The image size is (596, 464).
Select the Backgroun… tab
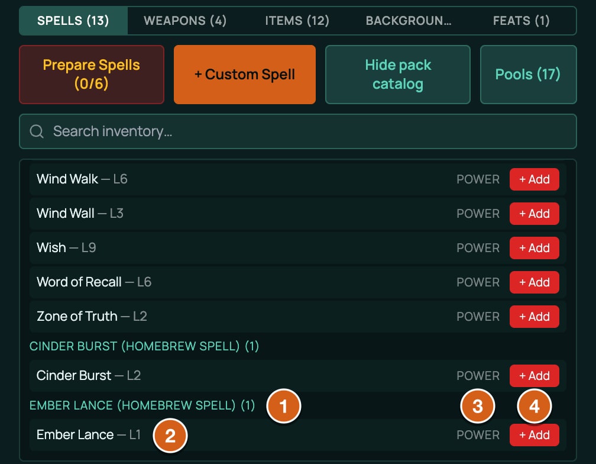coord(409,21)
